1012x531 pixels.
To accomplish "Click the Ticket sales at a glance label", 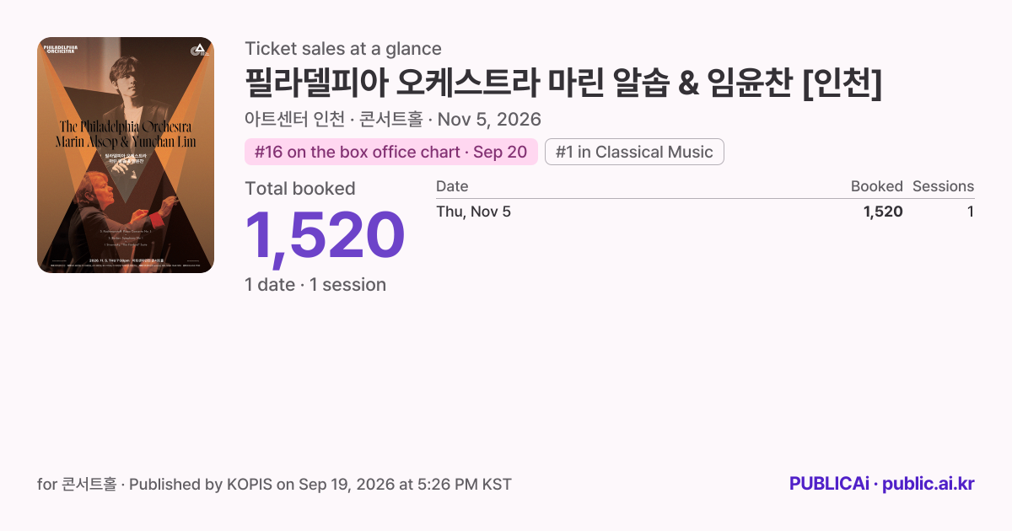I will 343,49.
